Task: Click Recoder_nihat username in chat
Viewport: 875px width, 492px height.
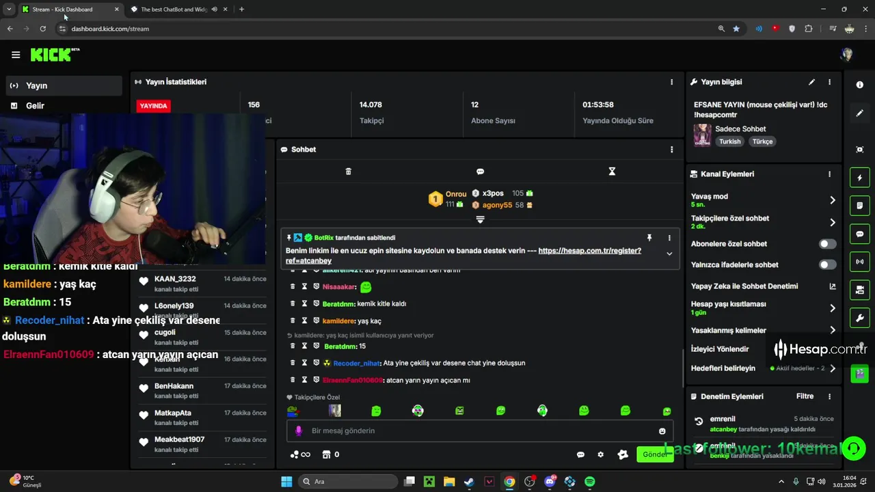Action: pyautogui.click(x=357, y=363)
